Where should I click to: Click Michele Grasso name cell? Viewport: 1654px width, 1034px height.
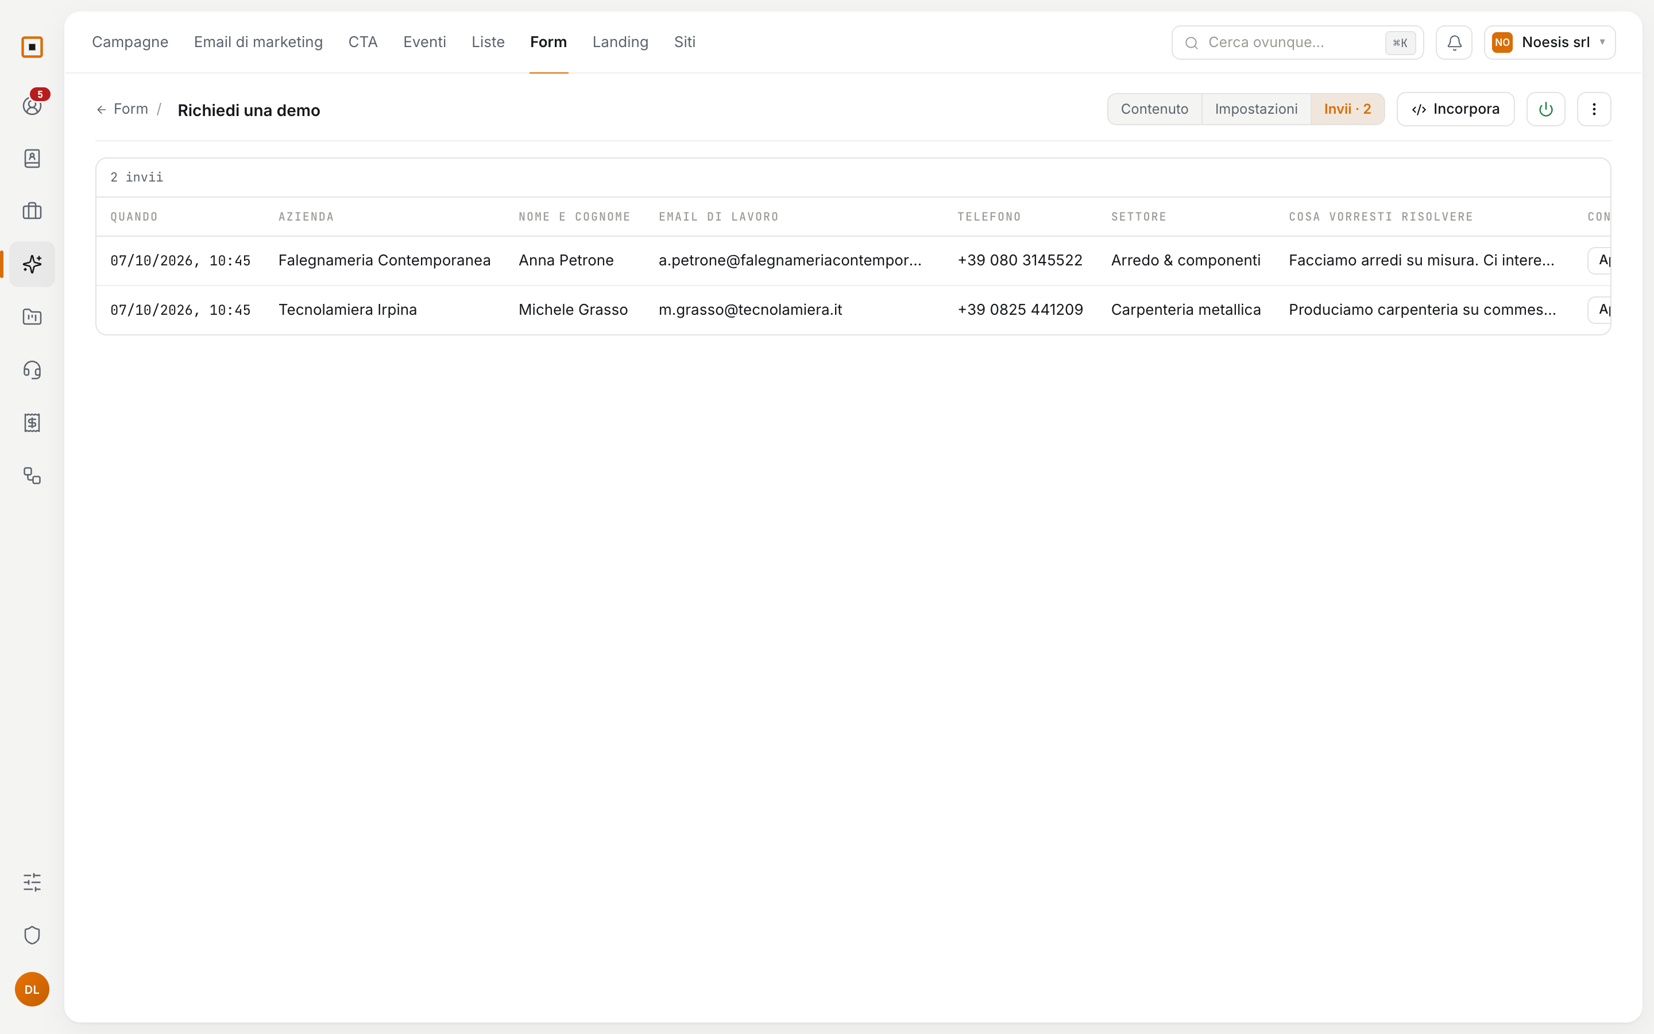[x=573, y=310]
